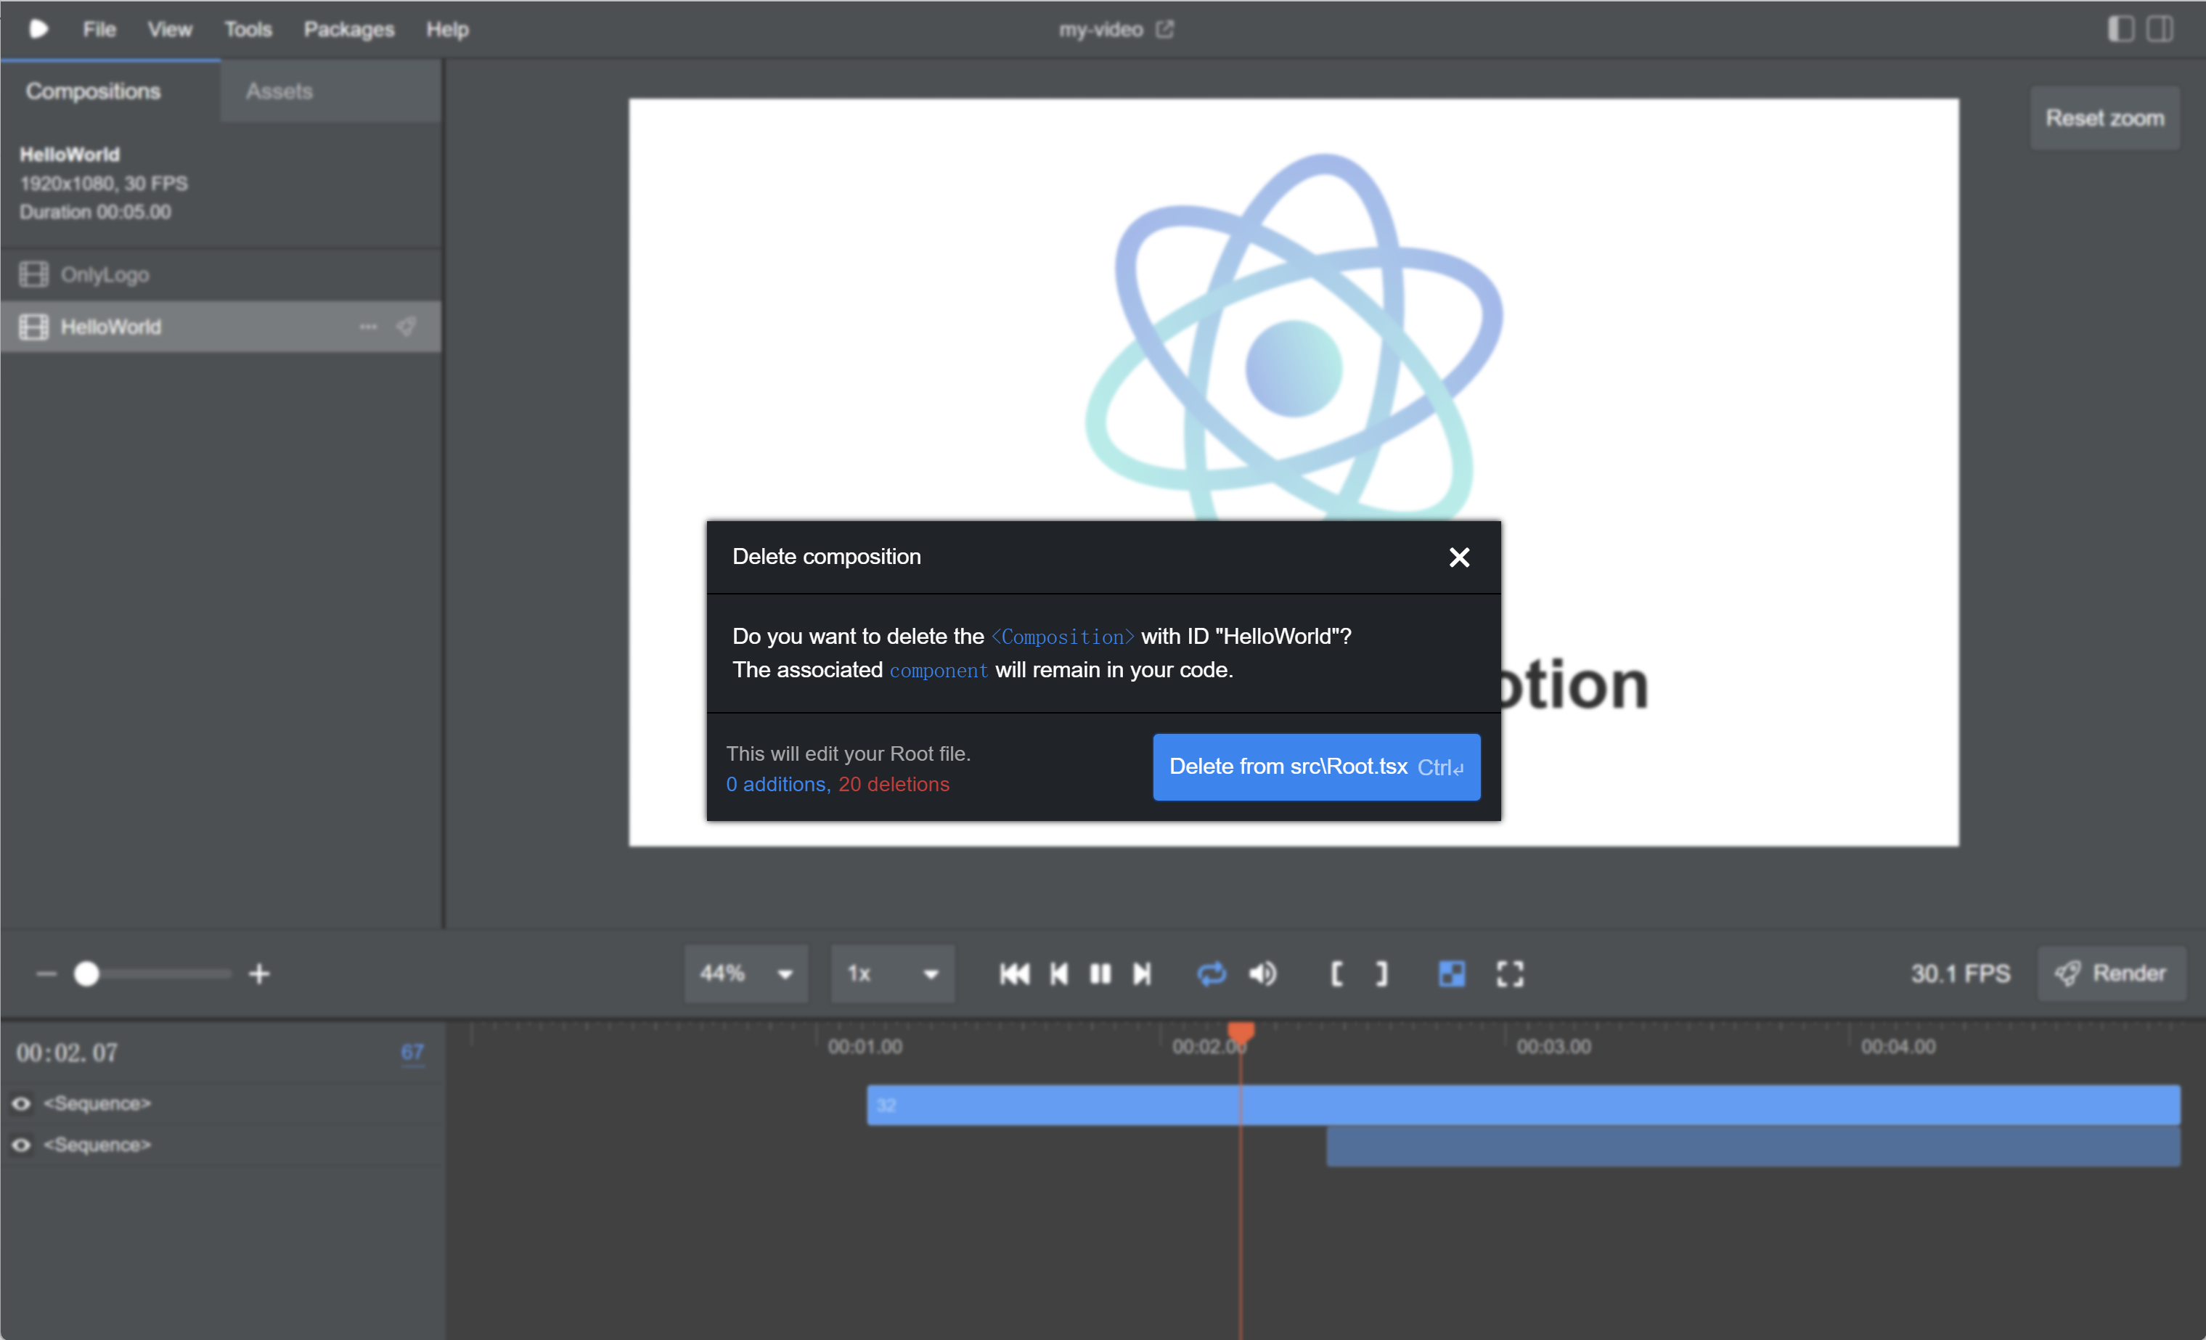Set out-point marker bracket
The image size is (2206, 1340).
(1381, 973)
